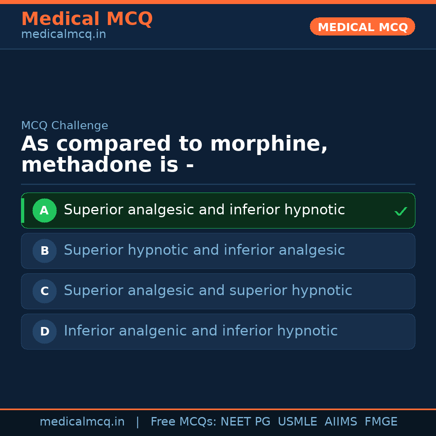This screenshot has height=436, width=436.
Task: Click the letter B circle icon
Action: (x=44, y=251)
